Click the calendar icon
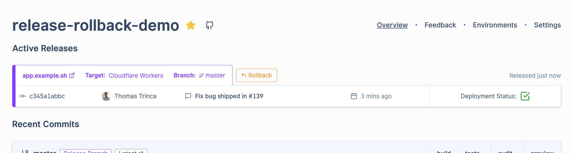 point(354,96)
